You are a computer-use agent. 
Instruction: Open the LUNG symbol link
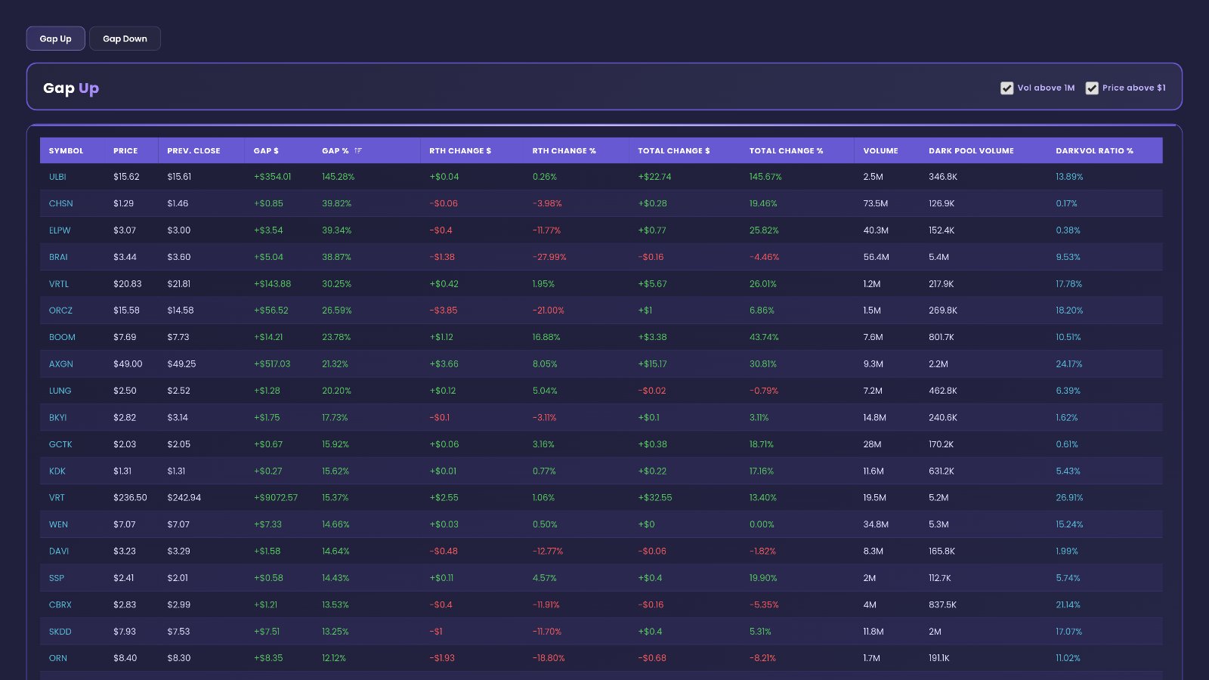(60, 391)
